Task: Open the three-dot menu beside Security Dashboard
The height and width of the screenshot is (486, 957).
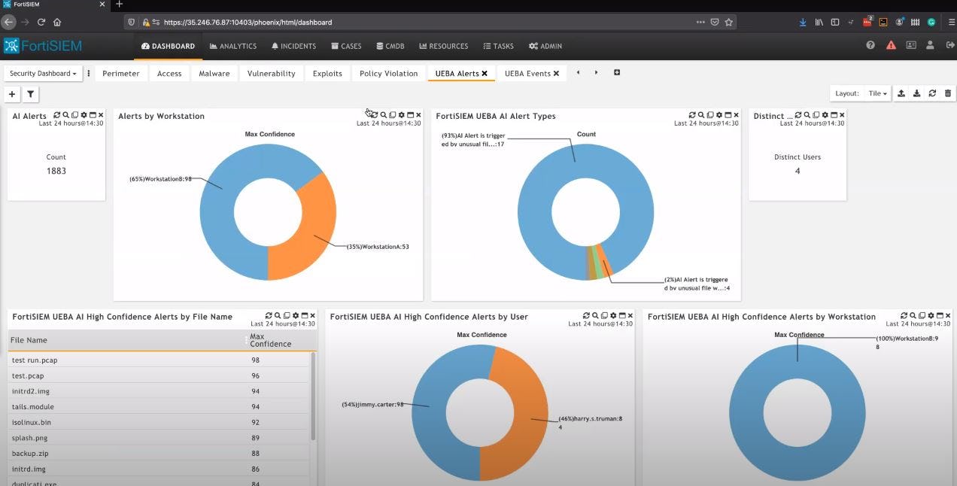Action: [x=89, y=73]
